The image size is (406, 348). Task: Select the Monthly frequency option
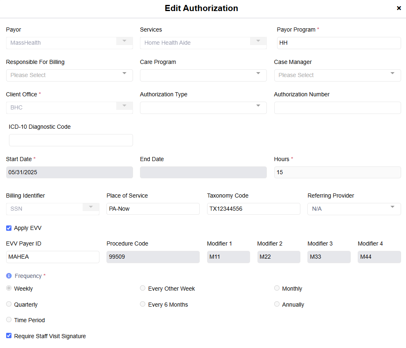tap(277, 288)
